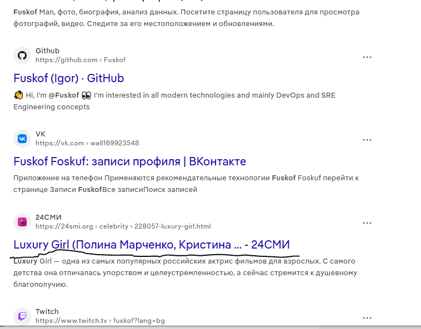Click the GitHub octocat favicon
421x329 pixels.
(x=22, y=55)
